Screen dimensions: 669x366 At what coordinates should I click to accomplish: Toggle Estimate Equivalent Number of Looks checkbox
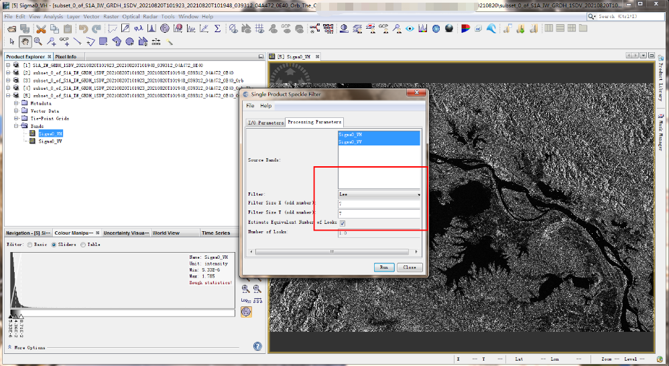tap(342, 223)
